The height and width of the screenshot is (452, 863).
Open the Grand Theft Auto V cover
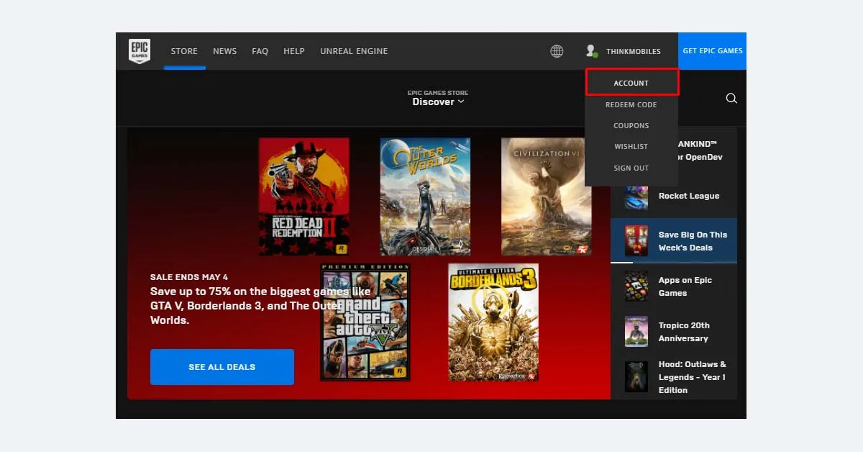point(365,322)
